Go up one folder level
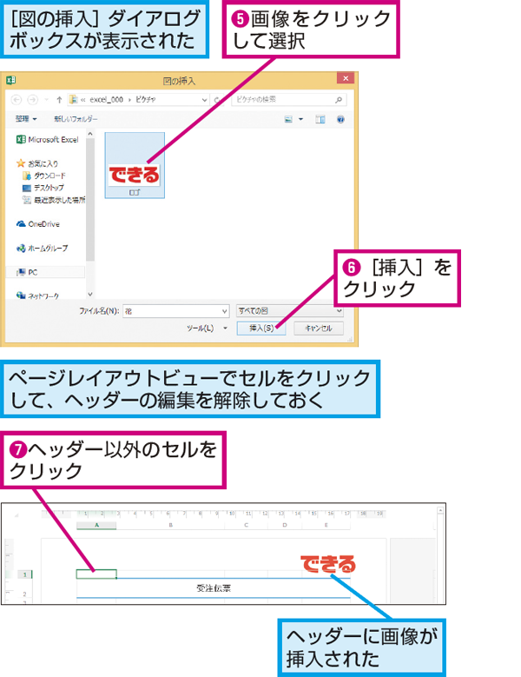This screenshot has width=521, height=677. 59,100
